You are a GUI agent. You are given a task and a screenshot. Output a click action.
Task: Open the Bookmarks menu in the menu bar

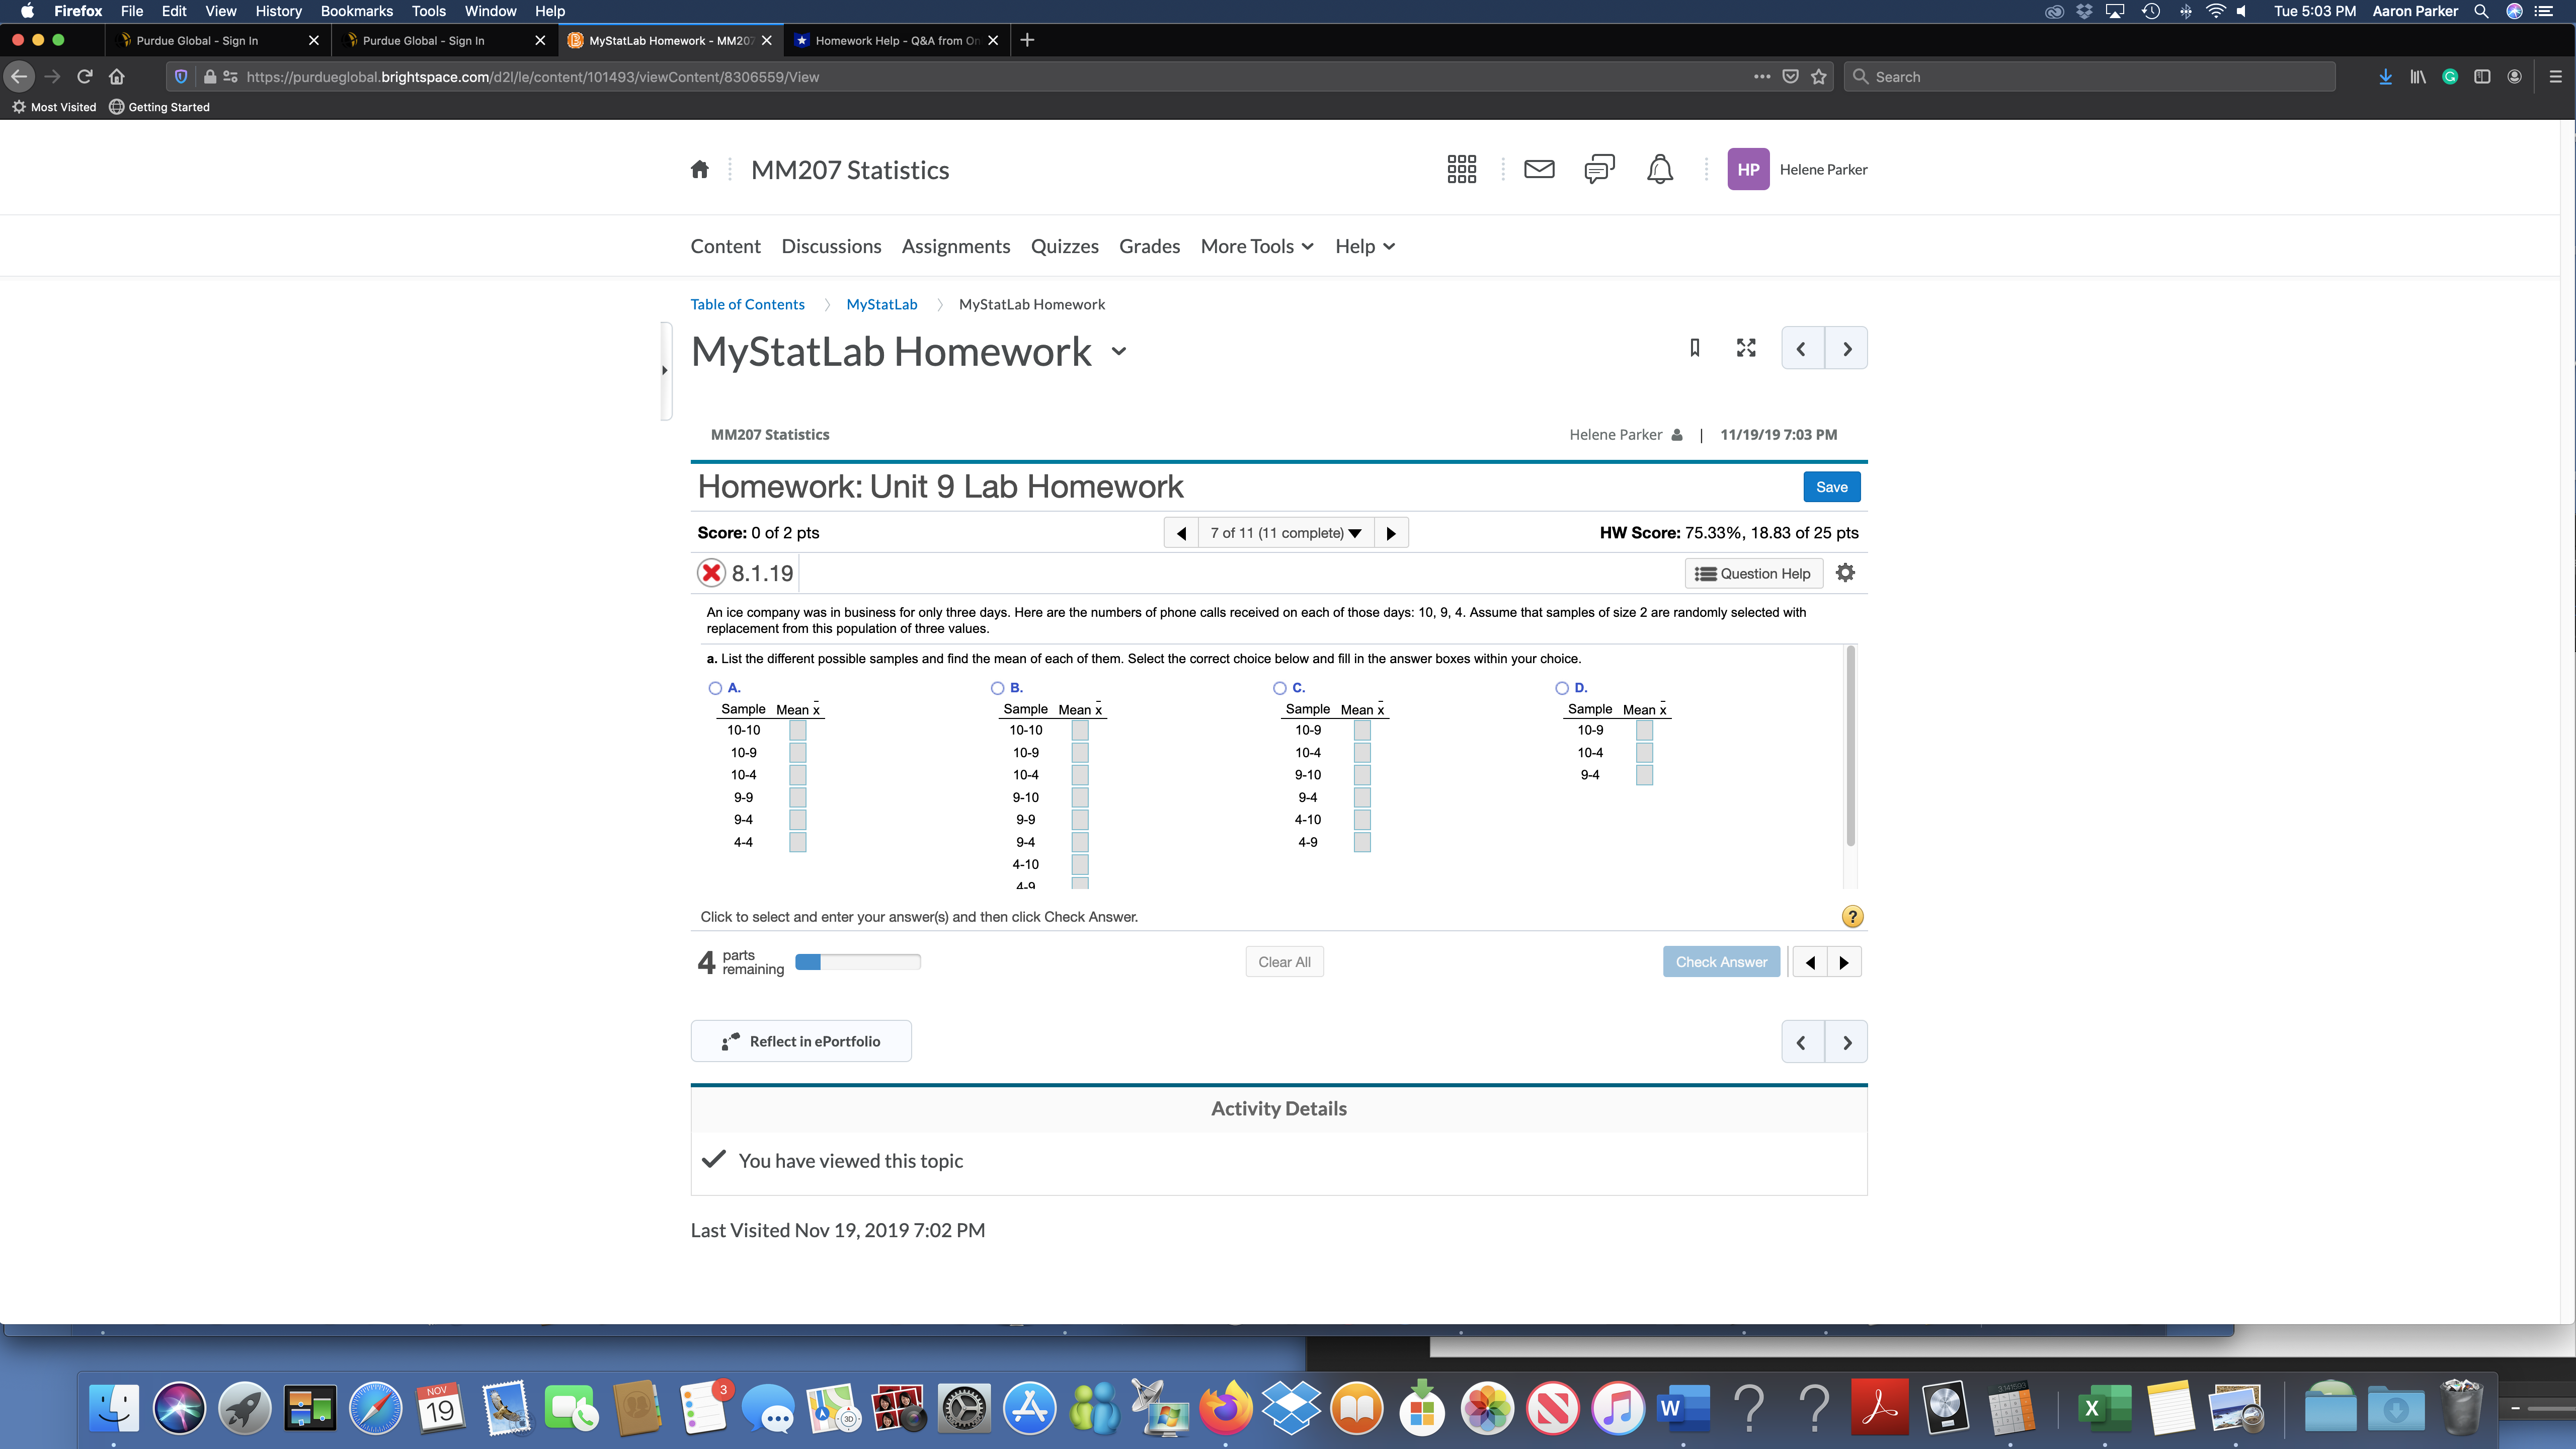[356, 11]
